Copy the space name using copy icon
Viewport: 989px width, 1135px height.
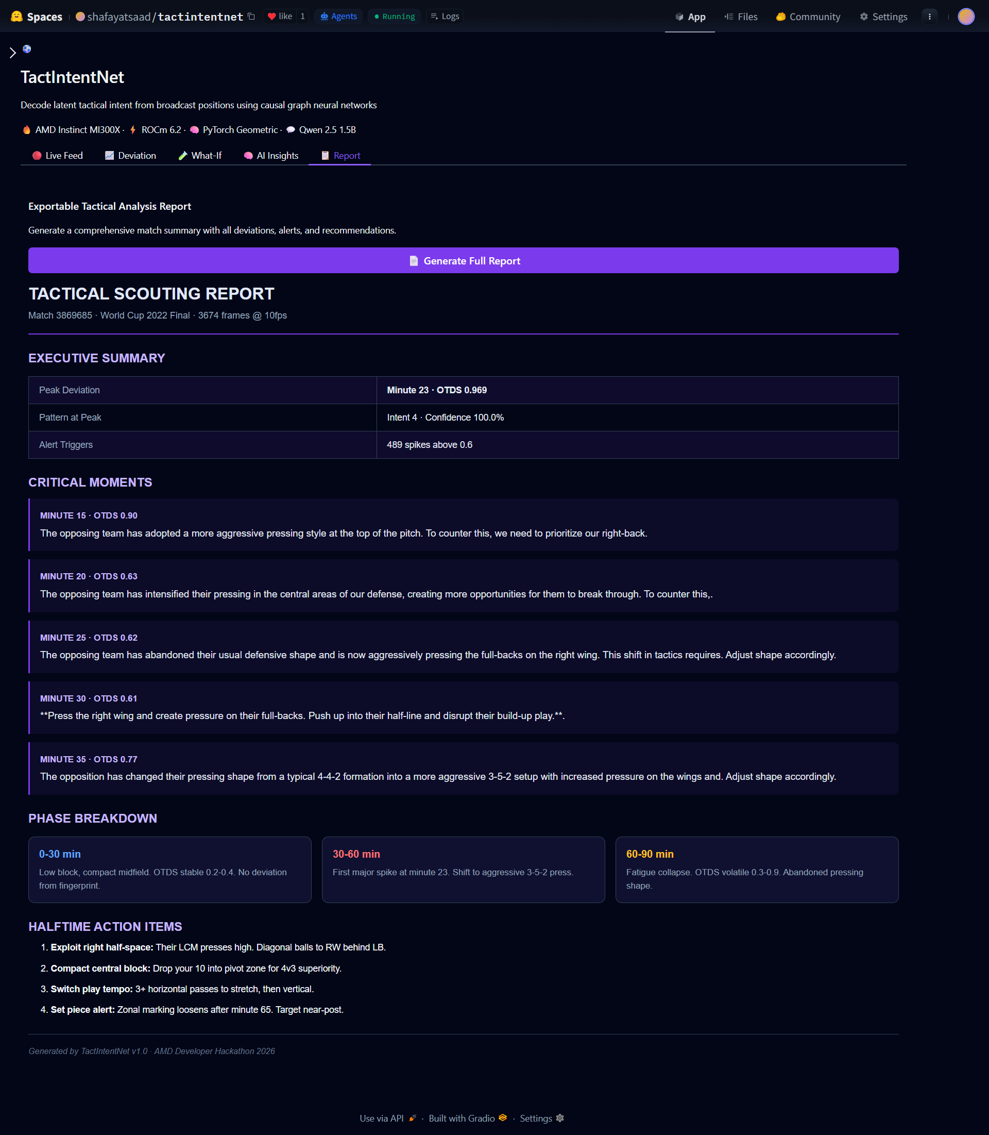pyautogui.click(x=251, y=16)
